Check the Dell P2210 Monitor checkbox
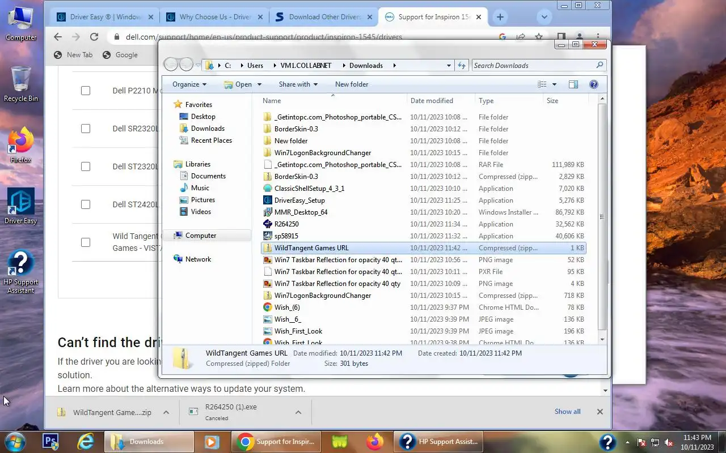This screenshot has width=726, height=453. point(86,91)
